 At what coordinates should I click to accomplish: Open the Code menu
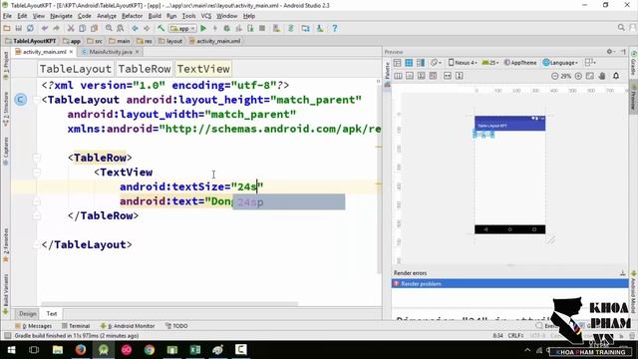coord(84,16)
